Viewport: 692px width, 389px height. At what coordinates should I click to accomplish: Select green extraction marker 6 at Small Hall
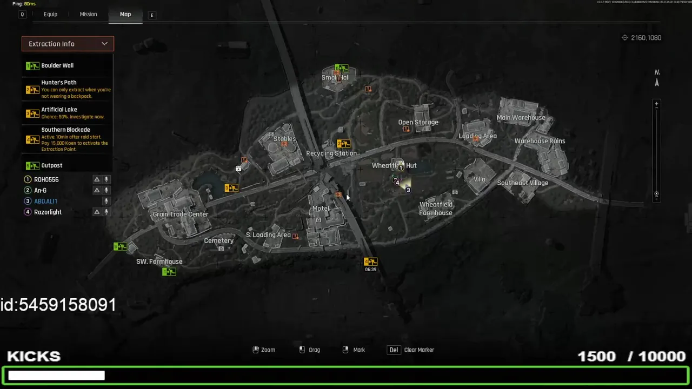[341, 69]
